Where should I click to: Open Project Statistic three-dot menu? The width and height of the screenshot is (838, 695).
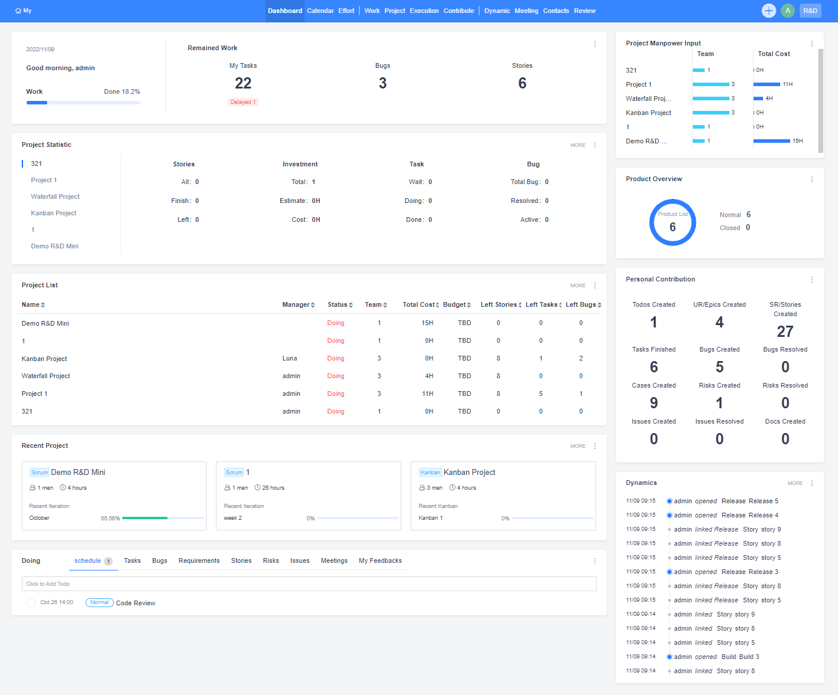pyautogui.click(x=594, y=145)
